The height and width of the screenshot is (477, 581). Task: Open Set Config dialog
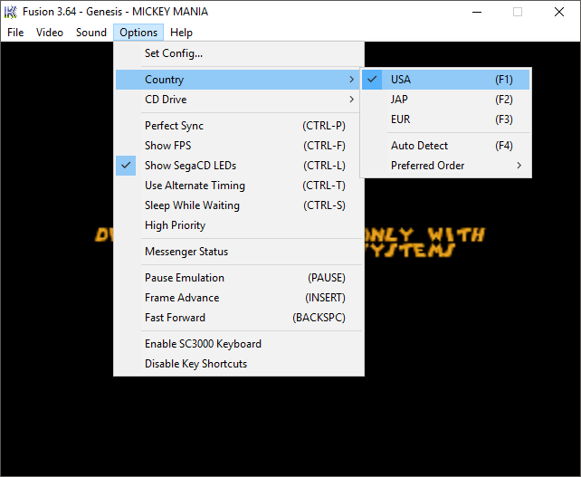click(174, 53)
